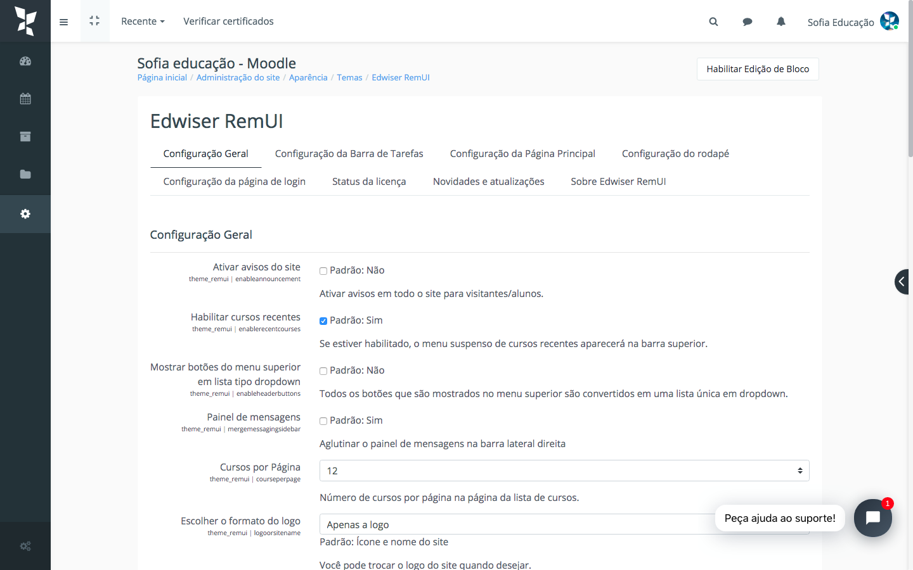913x570 pixels.
Task: Open the logo format select box
Action: point(564,524)
